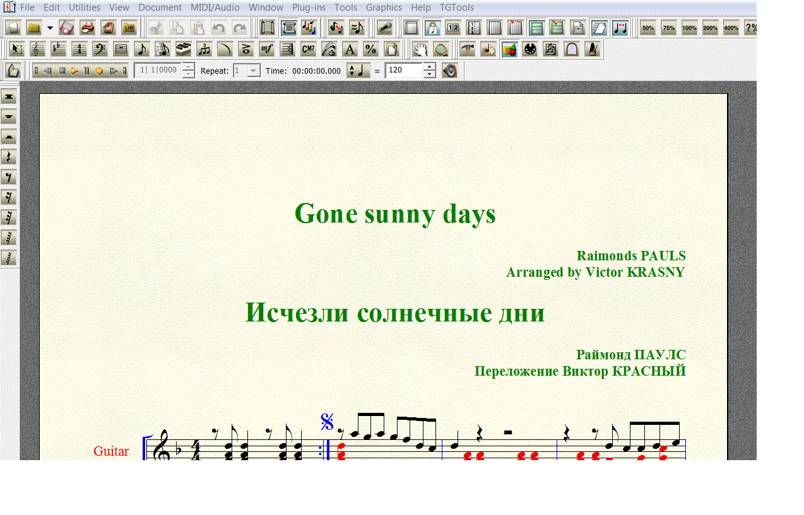This screenshot has height=515, width=804.
Task: Open the Library LIB icon
Action: 129,28
